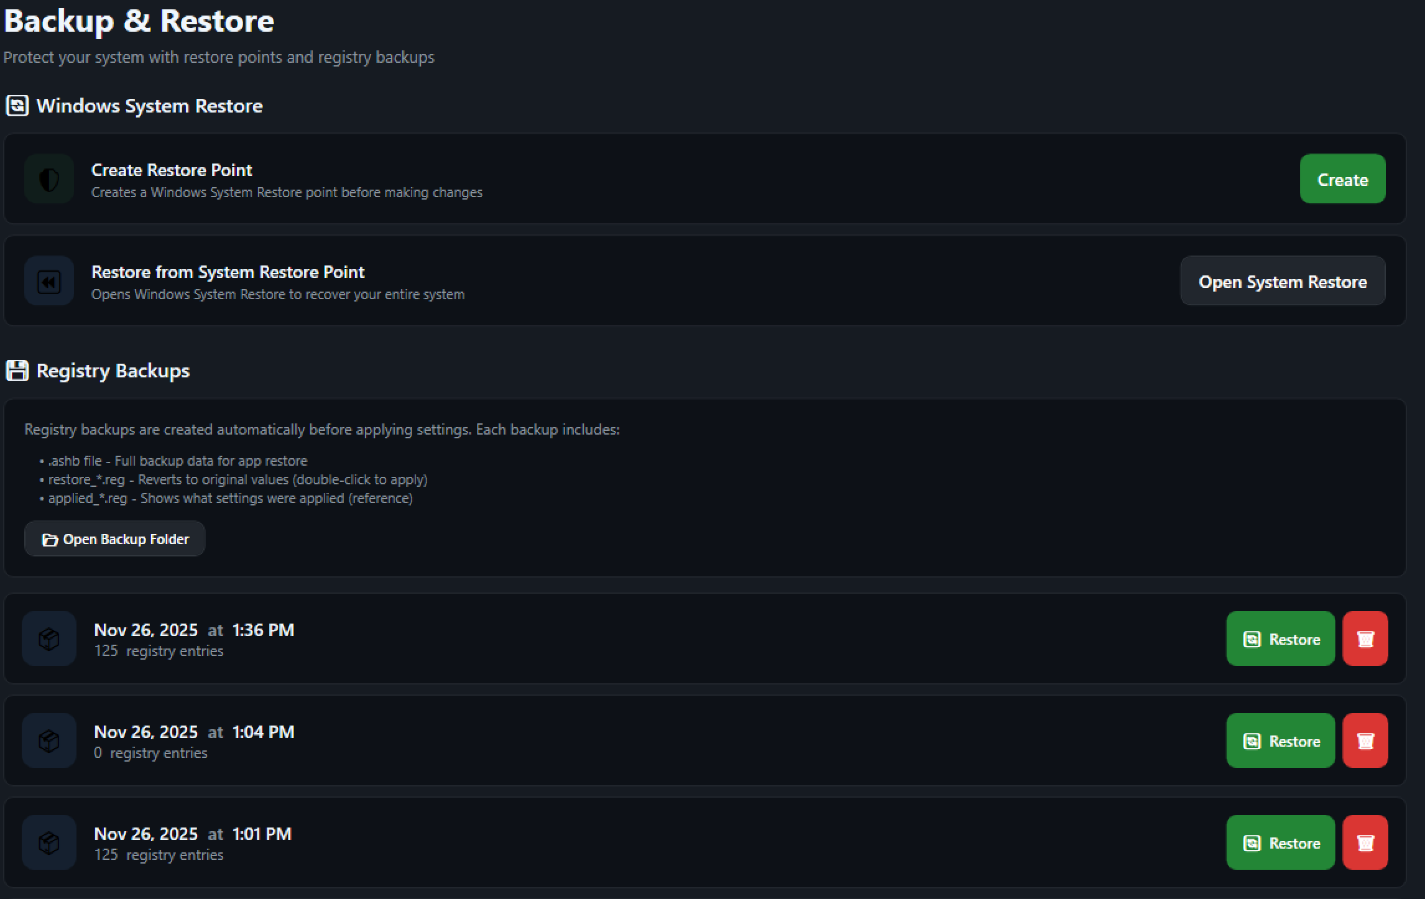Image resolution: width=1425 pixels, height=899 pixels.
Task: Delete the 1:04 PM registry backup
Action: coord(1365,740)
